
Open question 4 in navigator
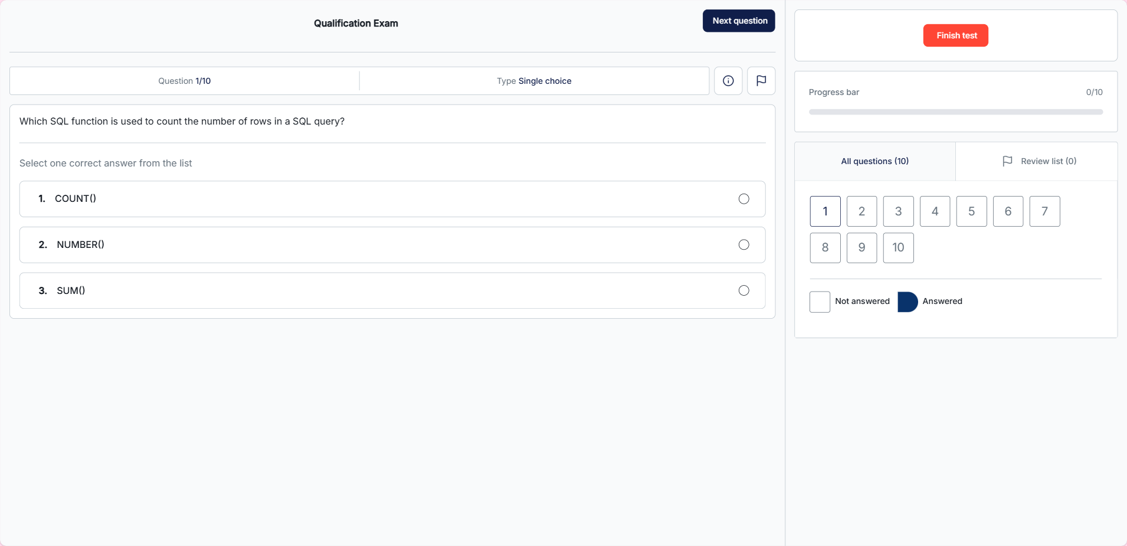935,211
